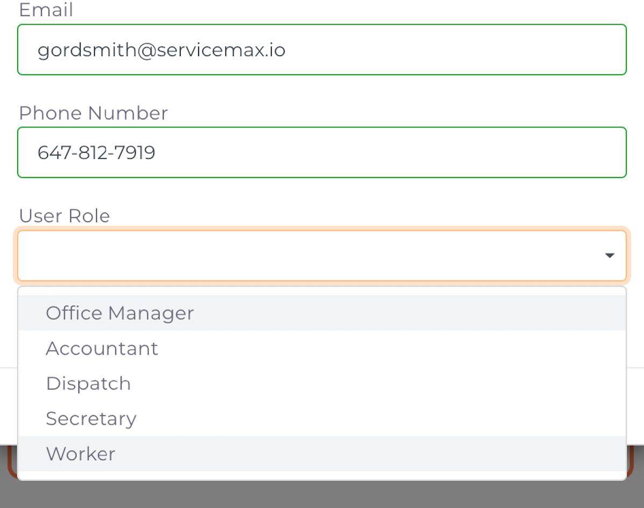The image size is (644, 508).
Task: Focus the Email input field
Action: pyautogui.click(x=322, y=50)
